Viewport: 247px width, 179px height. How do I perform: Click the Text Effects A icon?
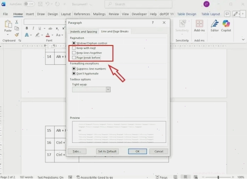click(x=27, y=35)
